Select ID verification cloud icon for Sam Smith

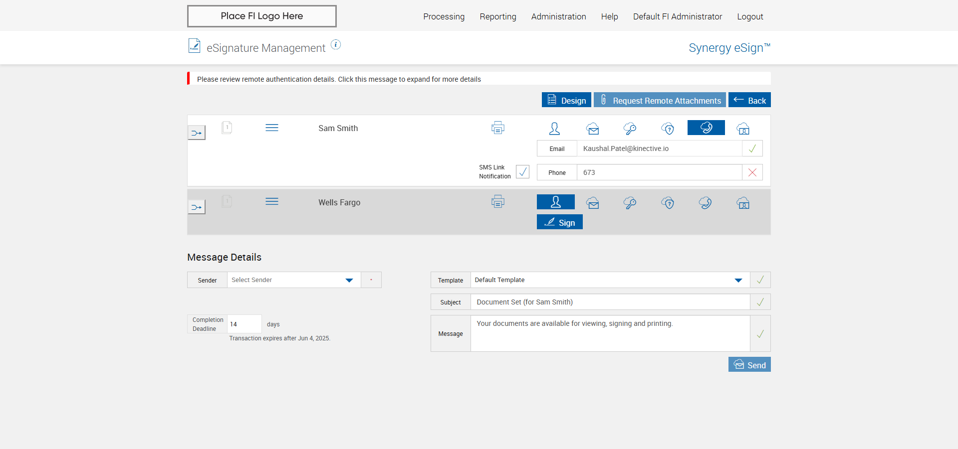(743, 129)
